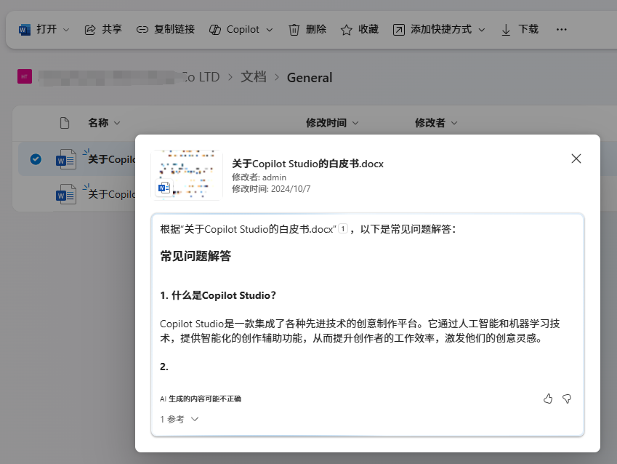Expand the Copilot dropdown chevron
This screenshot has width=617, height=464.
270,30
